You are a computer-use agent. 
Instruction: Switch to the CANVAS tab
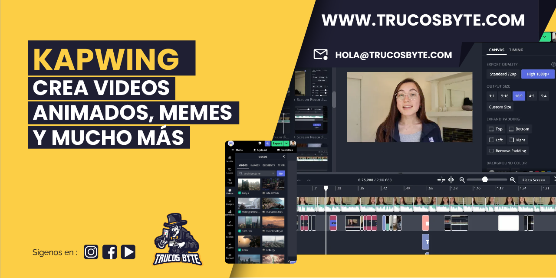497,50
